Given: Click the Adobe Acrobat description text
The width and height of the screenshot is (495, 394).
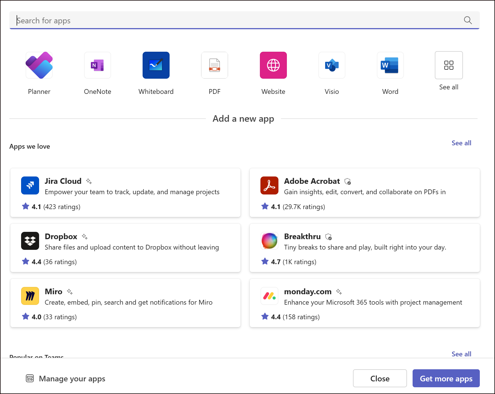Looking at the screenshot, I should click(x=365, y=192).
